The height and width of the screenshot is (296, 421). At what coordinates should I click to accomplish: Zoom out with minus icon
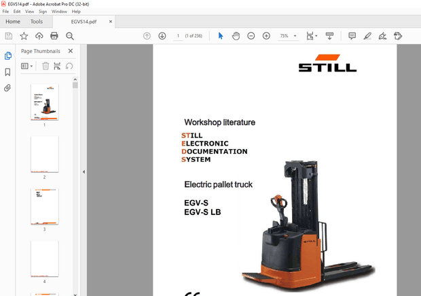(x=251, y=36)
